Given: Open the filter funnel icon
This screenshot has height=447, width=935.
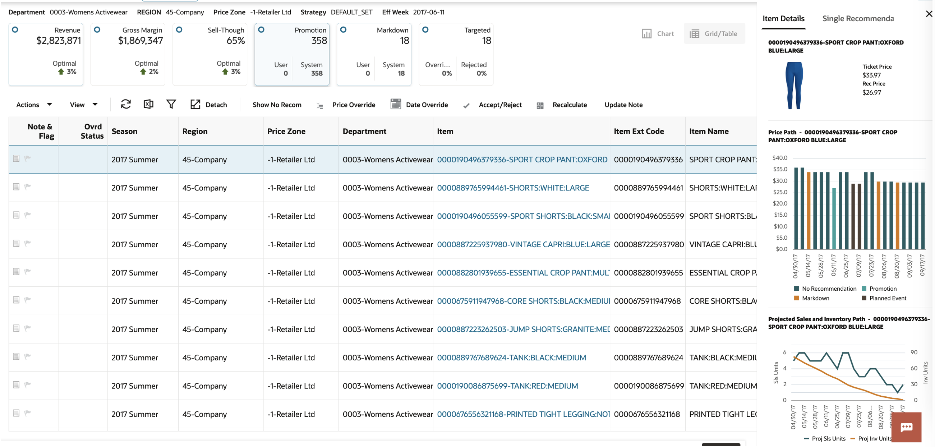Looking at the screenshot, I should click(x=171, y=105).
